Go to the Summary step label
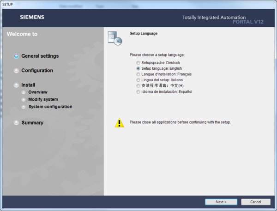Viewport: 277px width, 211px height. (x=32, y=123)
